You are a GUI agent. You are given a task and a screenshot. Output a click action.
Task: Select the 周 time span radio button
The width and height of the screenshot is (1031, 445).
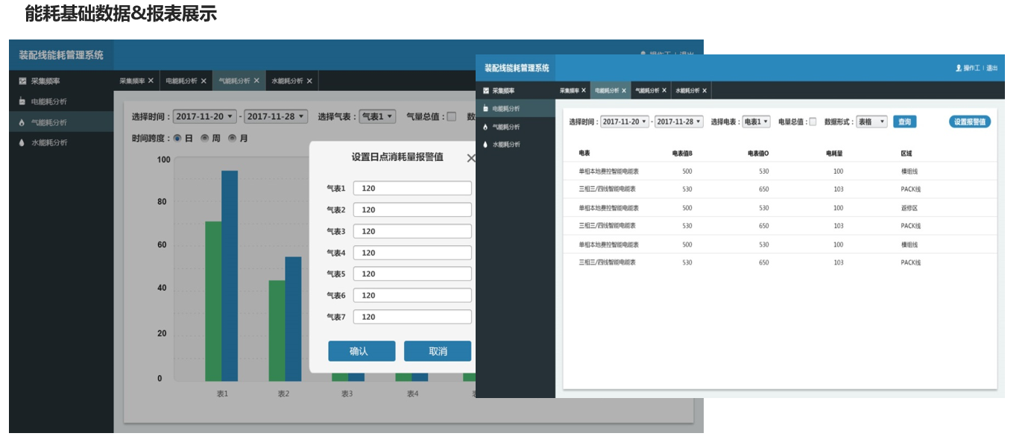point(204,139)
